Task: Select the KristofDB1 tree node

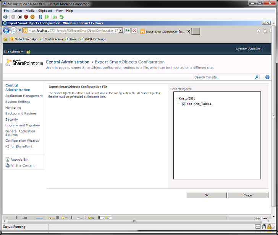Action: [x=187, y=98]
